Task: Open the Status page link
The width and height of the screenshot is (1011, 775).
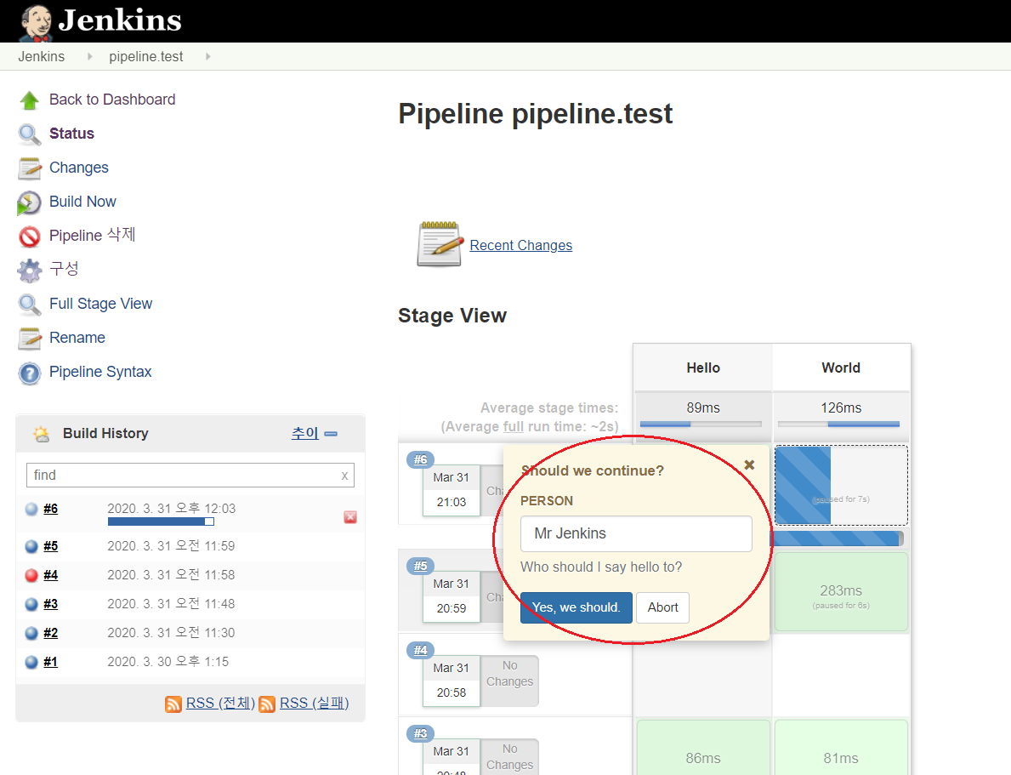Action: click(71, 134)
